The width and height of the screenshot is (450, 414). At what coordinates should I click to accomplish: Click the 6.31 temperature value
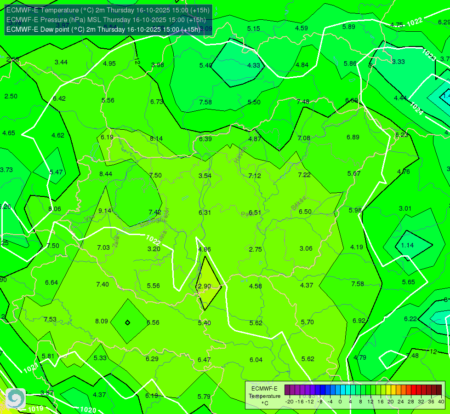coord(205,213)
